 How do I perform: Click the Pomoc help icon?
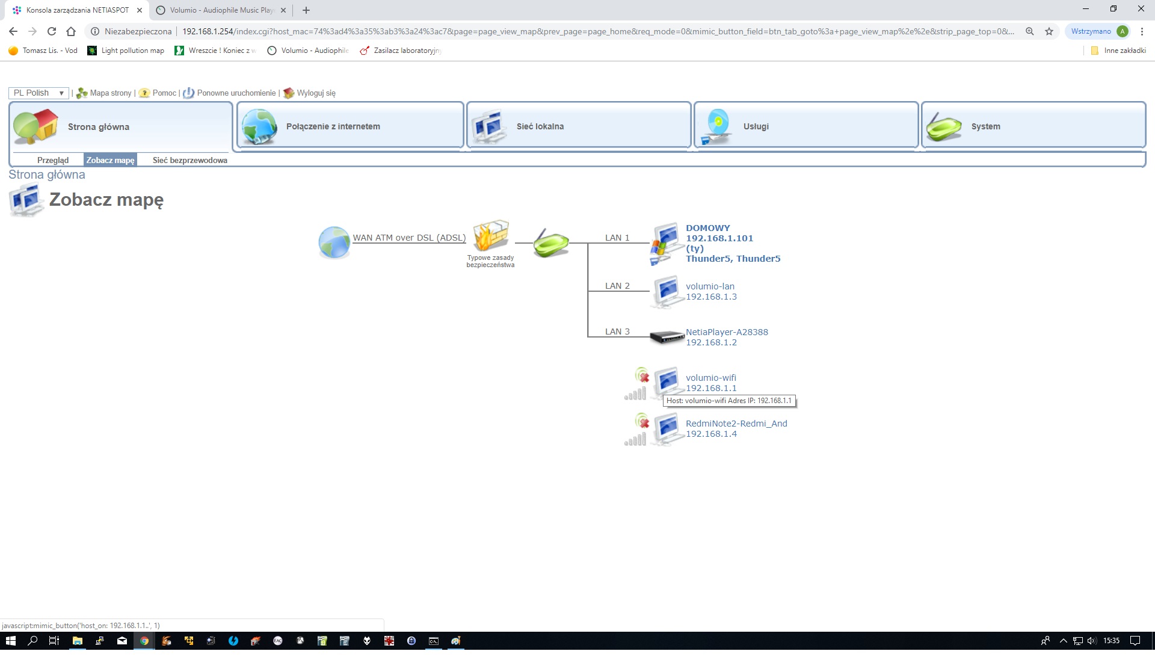coord(144,93)
